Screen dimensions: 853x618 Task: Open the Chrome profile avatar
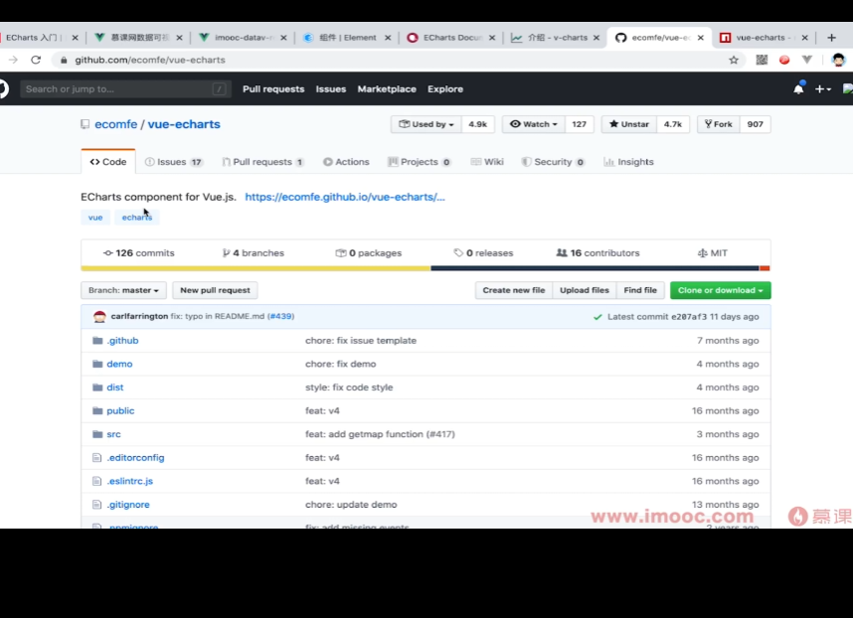(x=838, y=60)
